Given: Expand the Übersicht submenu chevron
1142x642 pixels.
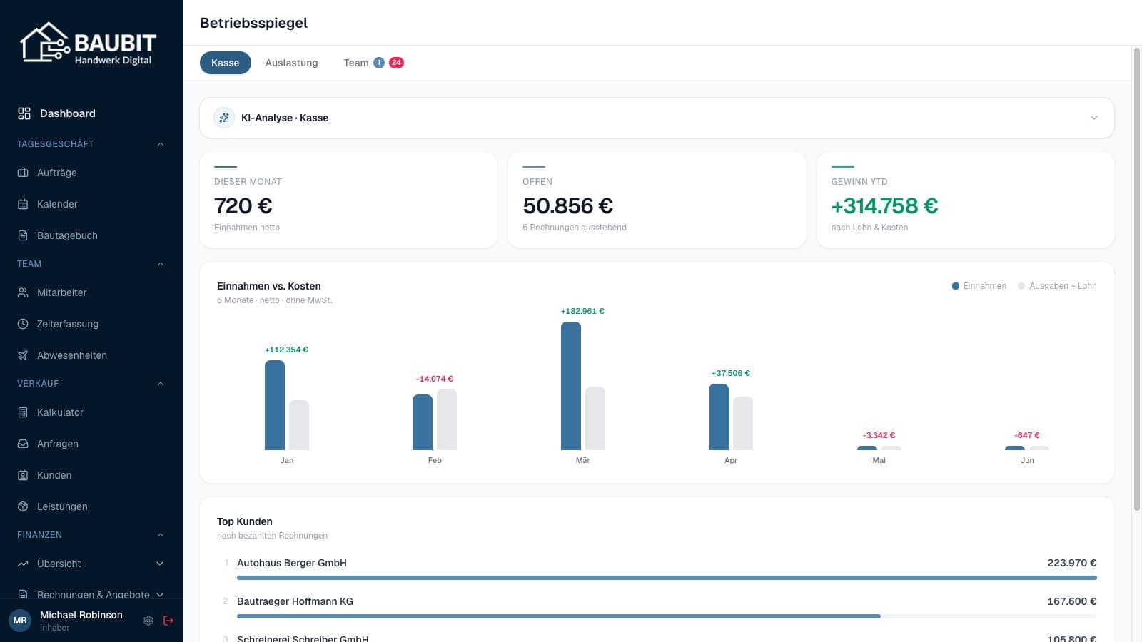Looking at the screenshot, I should (x=160, y=564).
